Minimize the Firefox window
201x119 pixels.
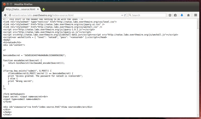[x=8, y=4]
